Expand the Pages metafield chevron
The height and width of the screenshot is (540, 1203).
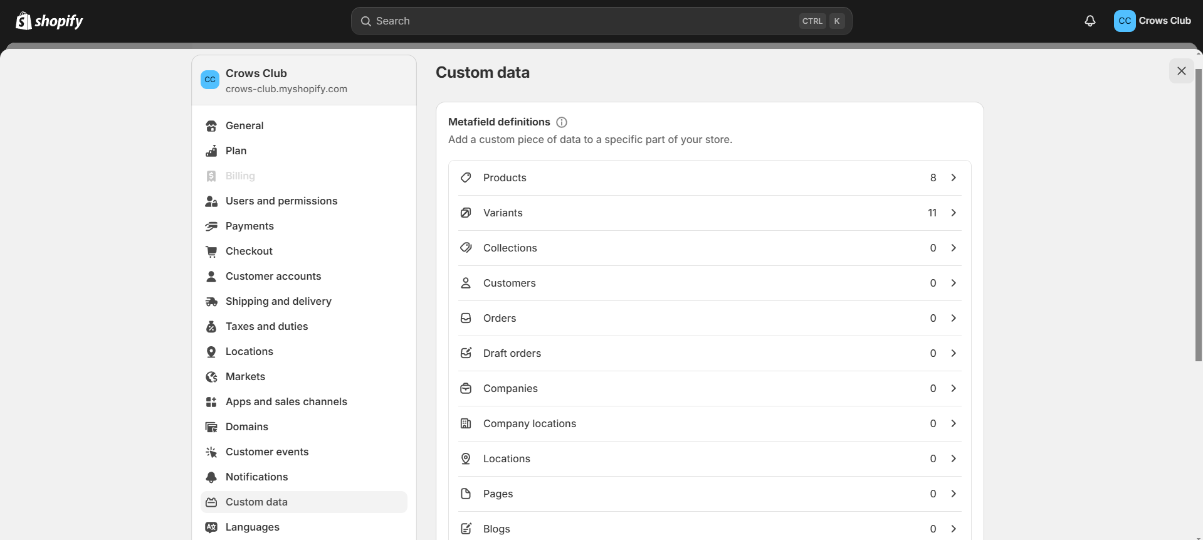pyautogui.click(x=953, y=494)
